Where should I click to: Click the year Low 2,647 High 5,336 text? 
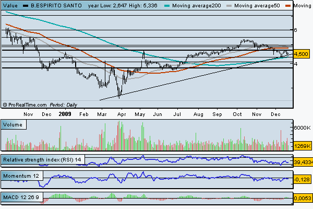[123, 6]
